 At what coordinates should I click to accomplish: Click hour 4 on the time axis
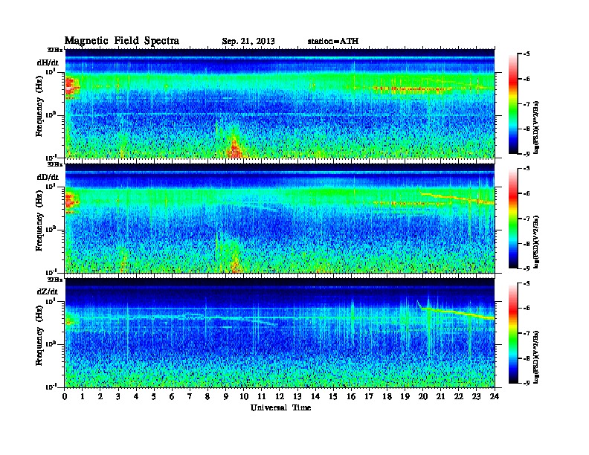[136, 396]
